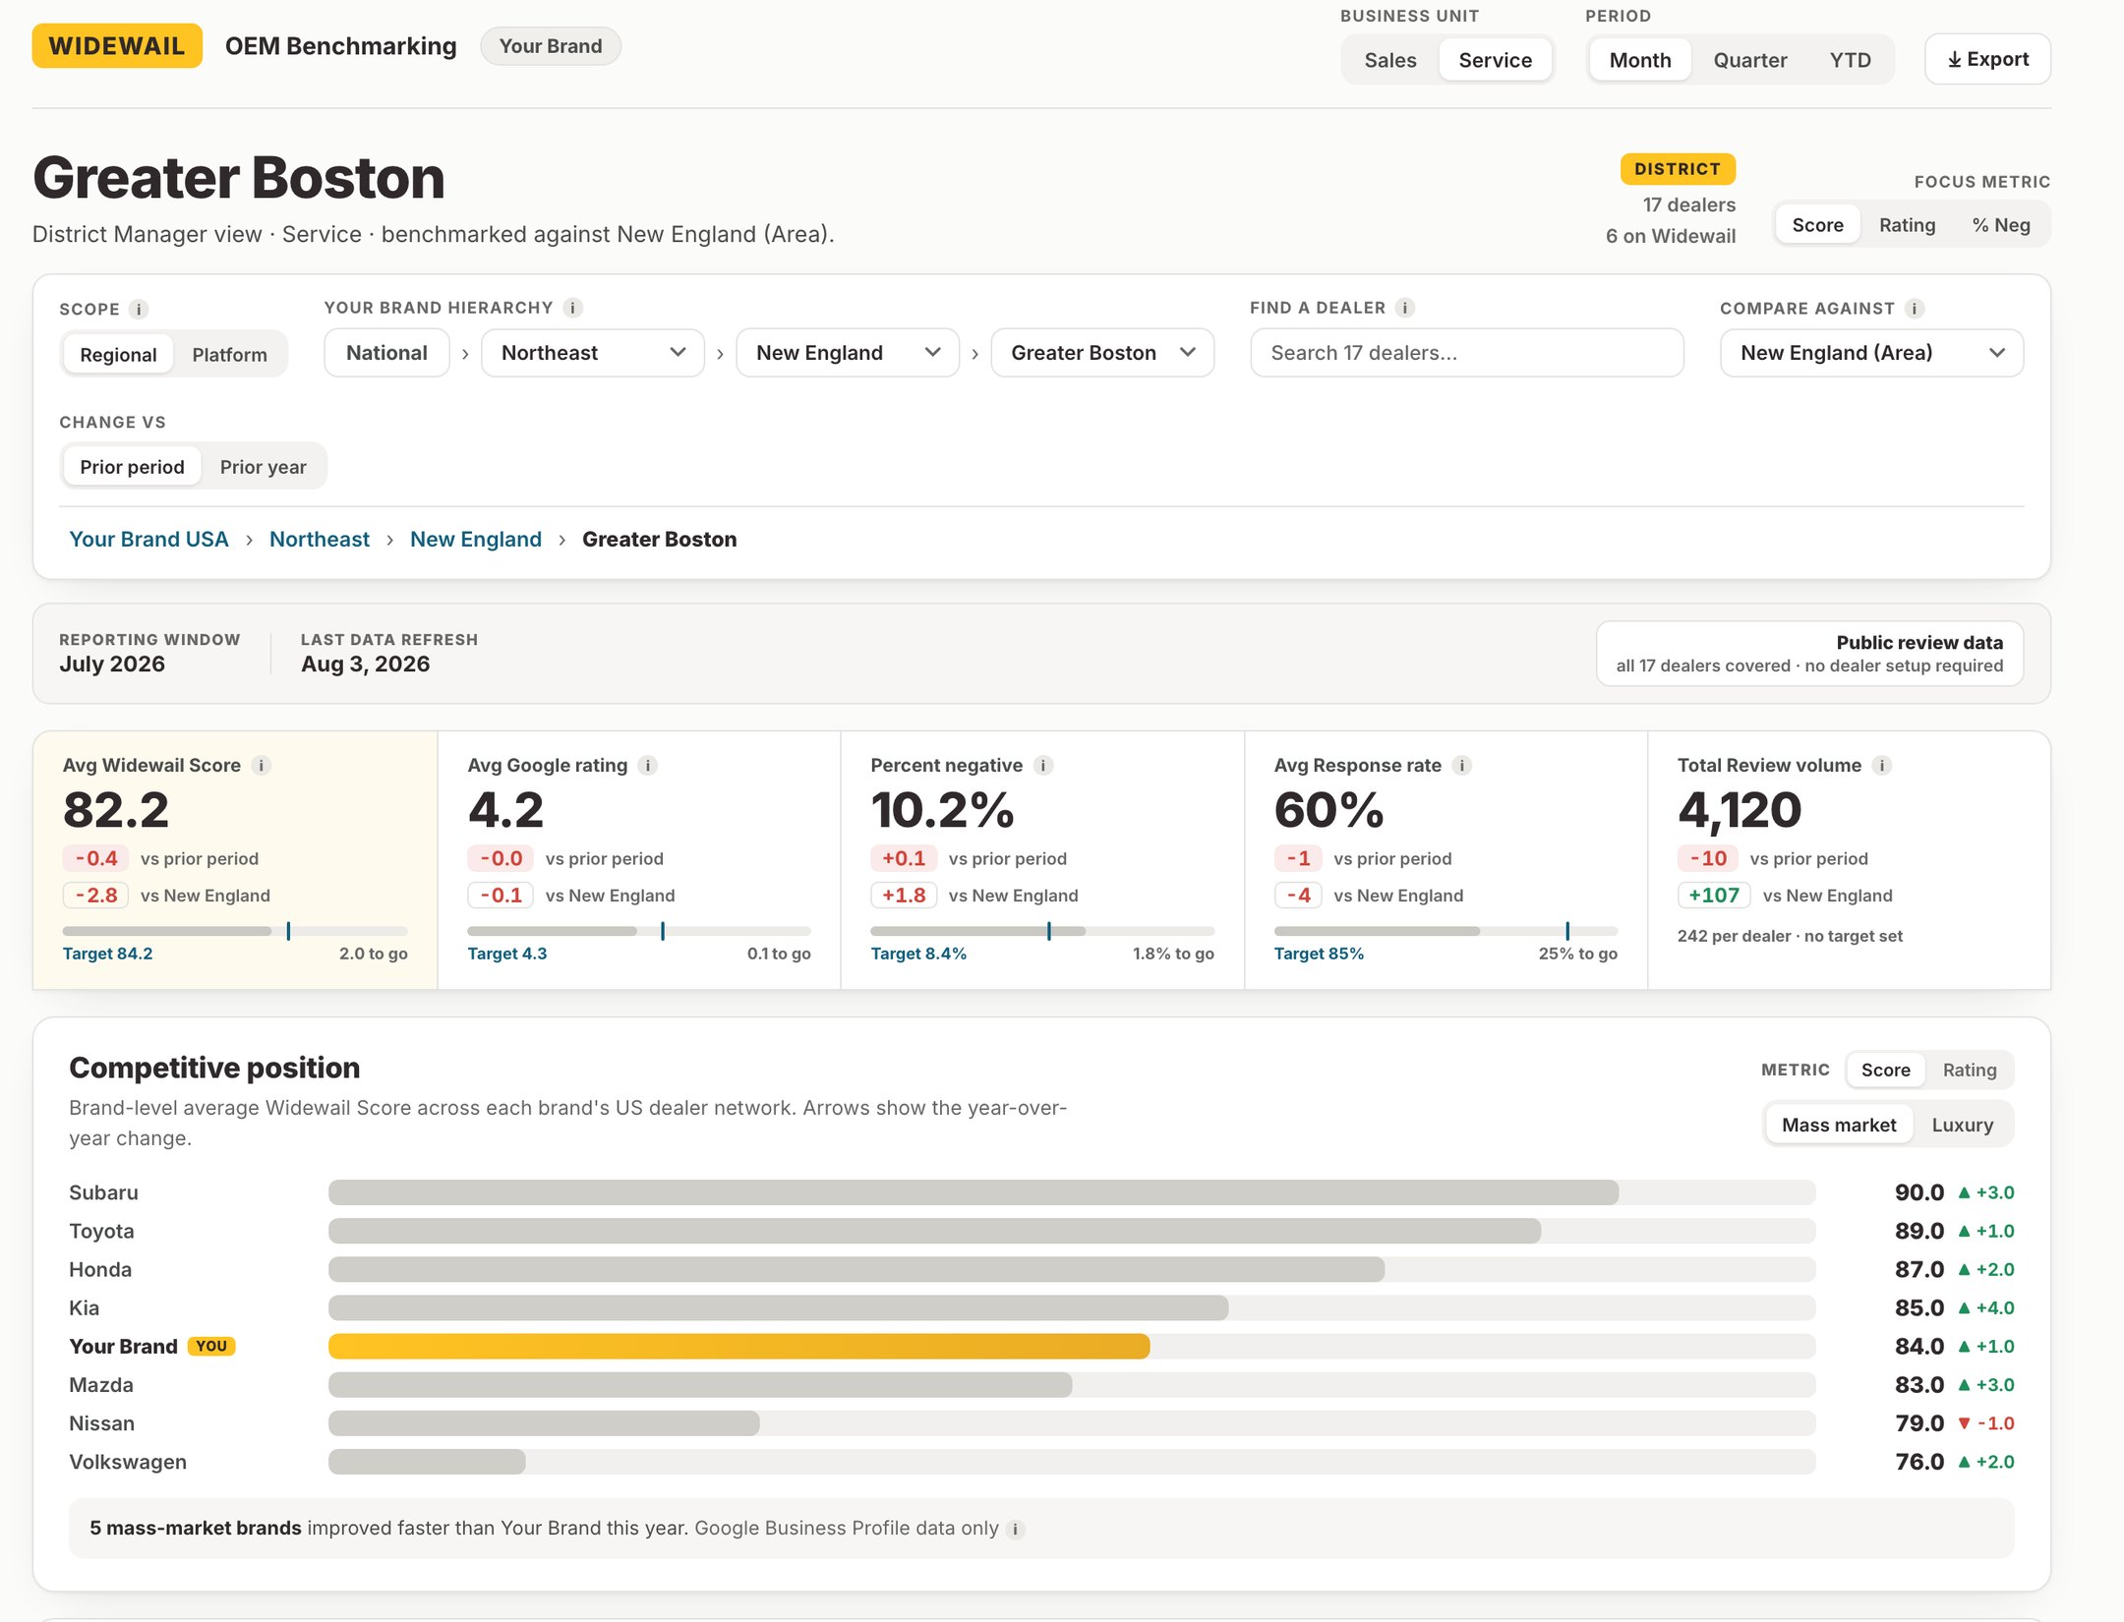The image size is (2124, 1622).
Task: Show Luxury brands in Competitive position
Action: tap(1962, 1125)
